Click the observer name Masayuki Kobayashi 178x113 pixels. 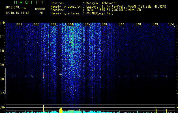tap(102, 3)
